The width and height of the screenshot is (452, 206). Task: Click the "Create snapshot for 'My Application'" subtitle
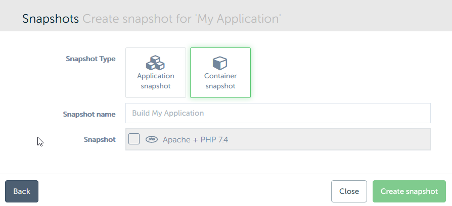click(x=182, y=19)
